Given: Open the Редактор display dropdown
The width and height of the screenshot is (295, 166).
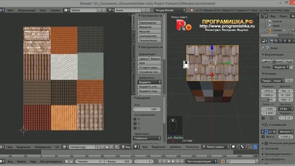Looking at the screenshot, I should click(281, 67).
